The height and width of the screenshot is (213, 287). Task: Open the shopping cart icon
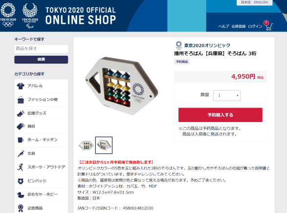(268, 25)
